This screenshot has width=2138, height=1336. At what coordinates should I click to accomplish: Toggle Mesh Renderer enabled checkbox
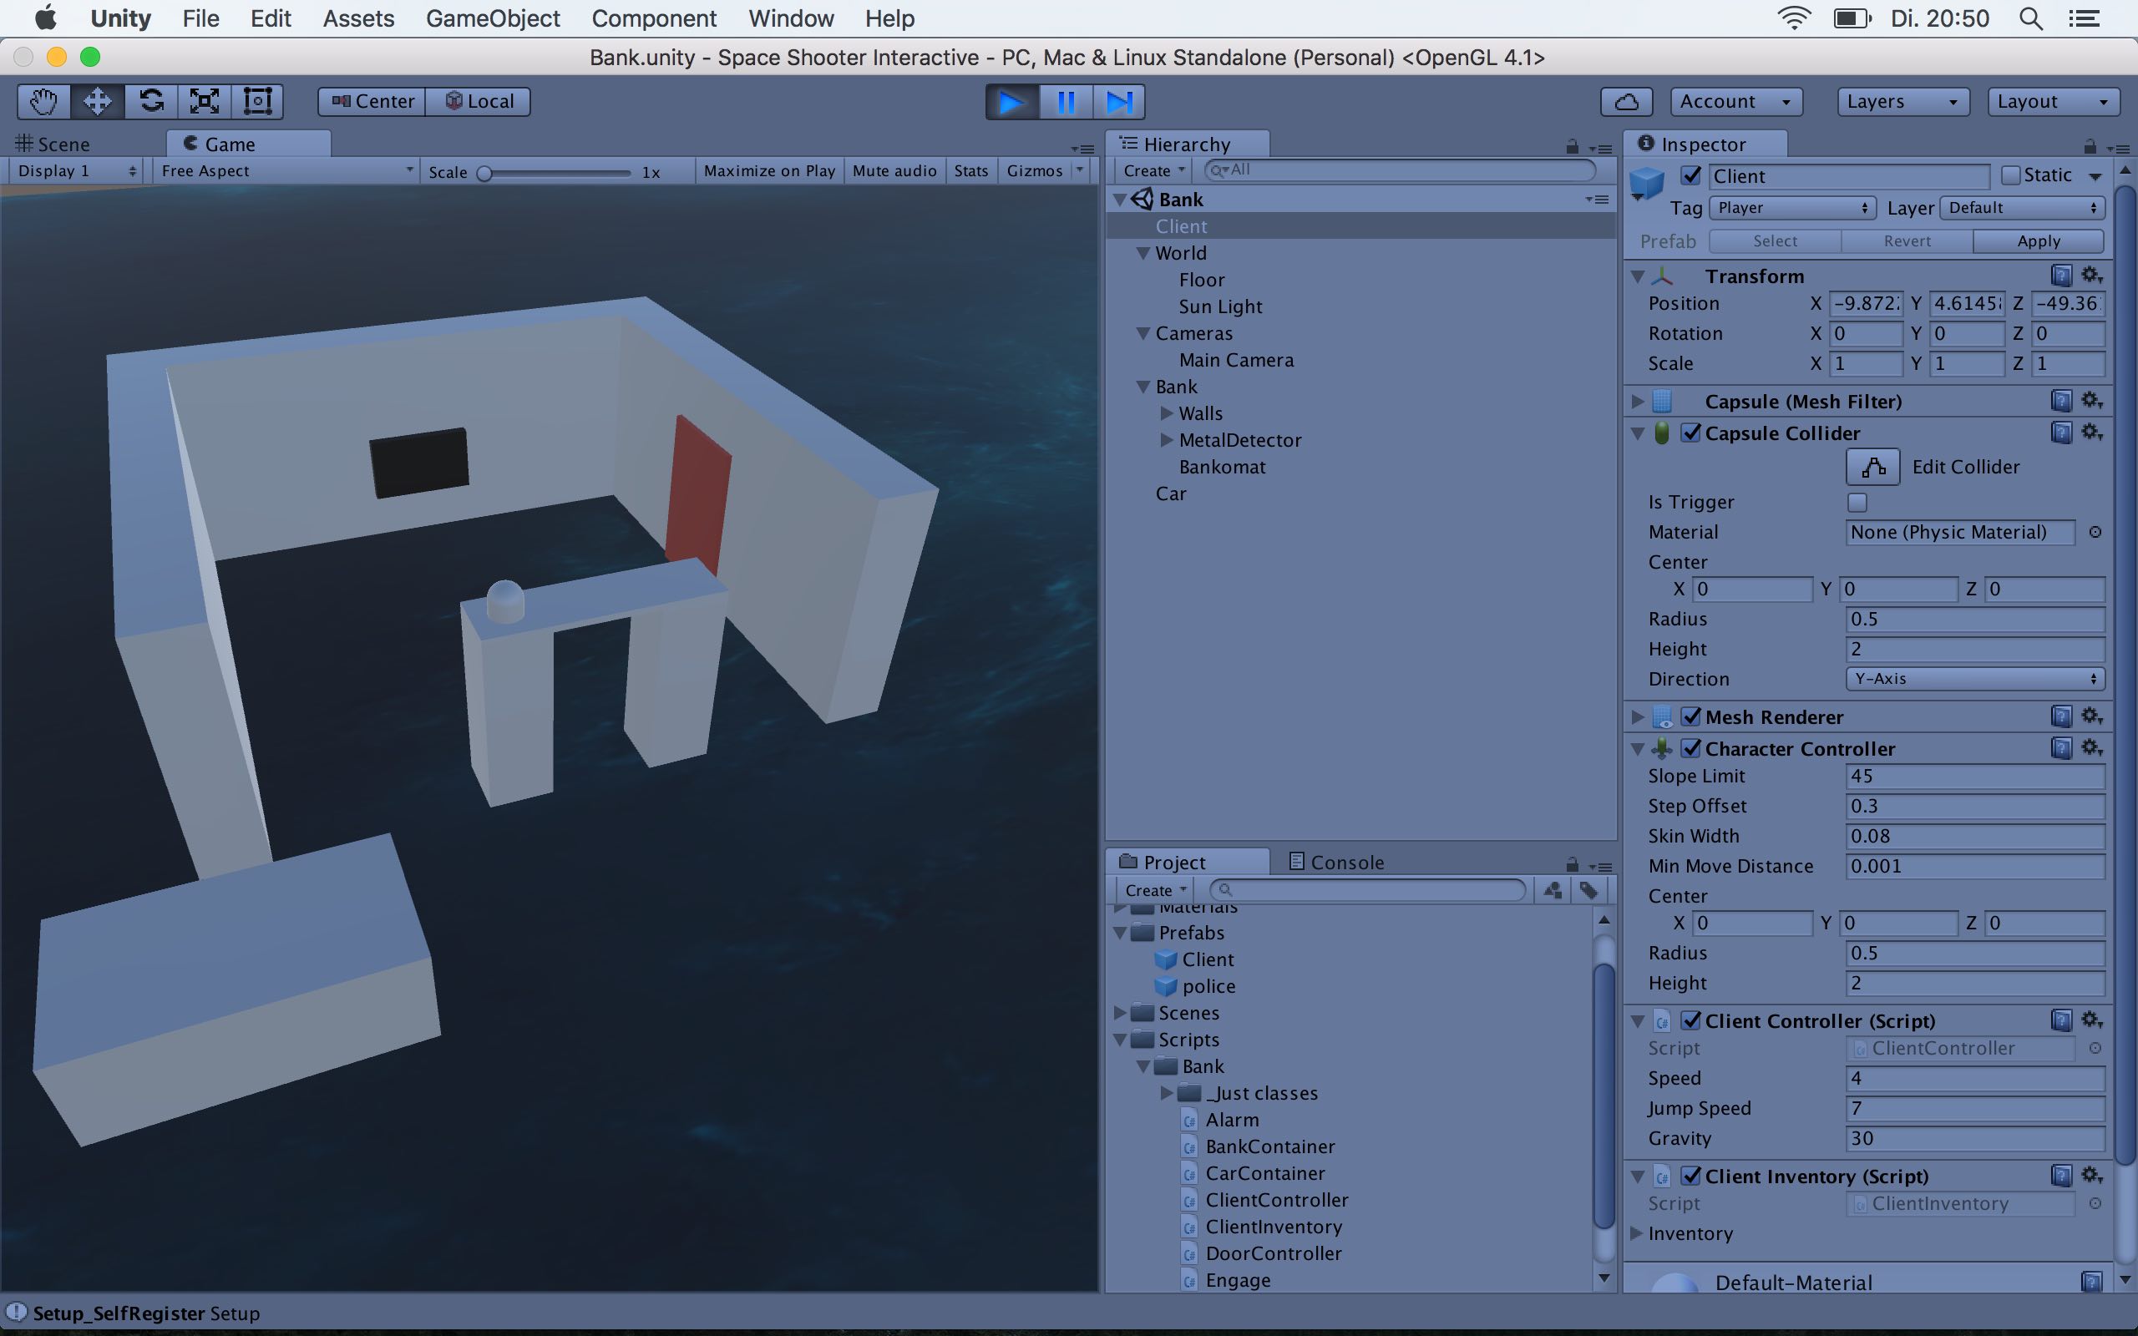point(1691,716)
